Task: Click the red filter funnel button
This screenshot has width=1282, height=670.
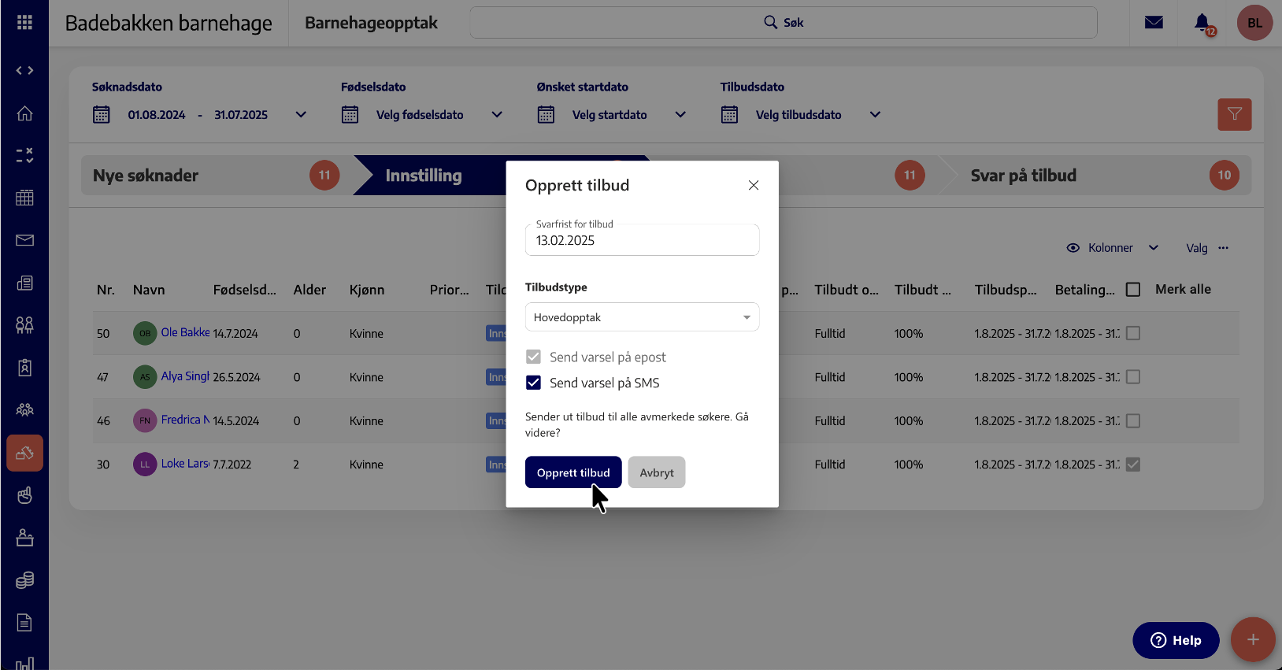Action: 1234,114
